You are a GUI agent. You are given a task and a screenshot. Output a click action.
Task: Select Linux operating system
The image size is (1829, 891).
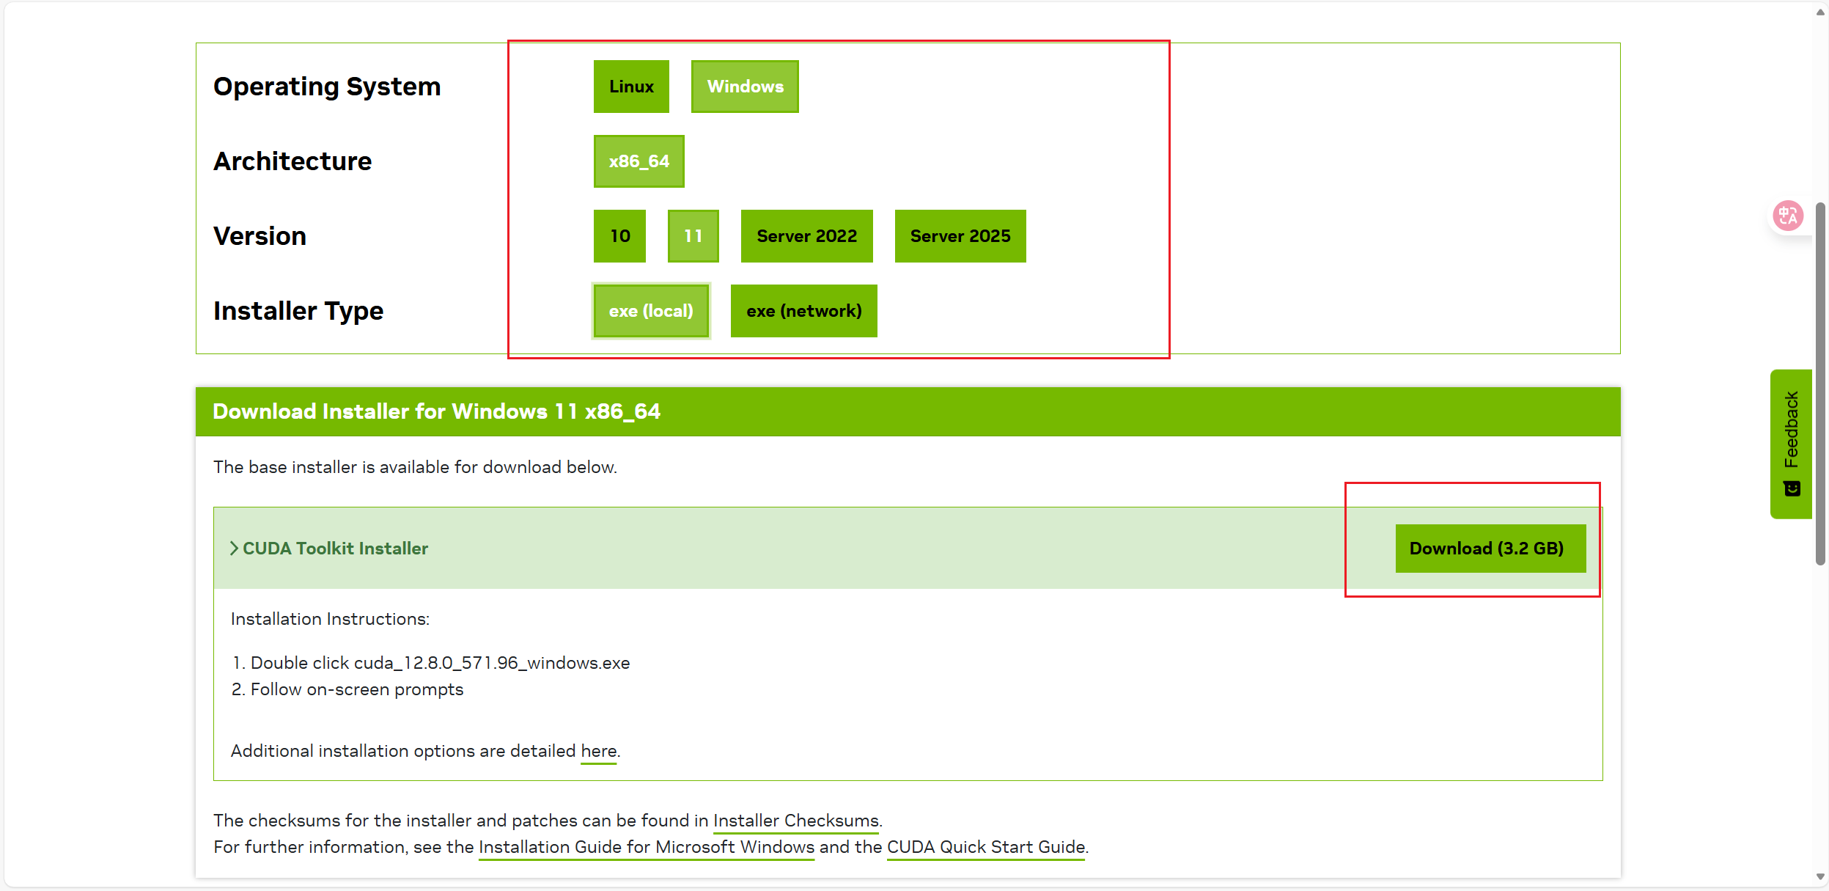coord(631,87)
